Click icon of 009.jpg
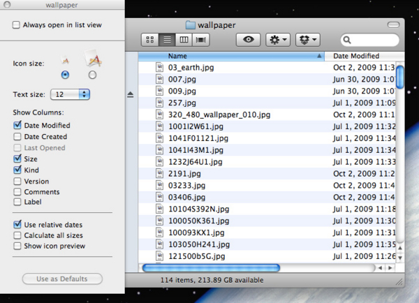 coord(159,91)
